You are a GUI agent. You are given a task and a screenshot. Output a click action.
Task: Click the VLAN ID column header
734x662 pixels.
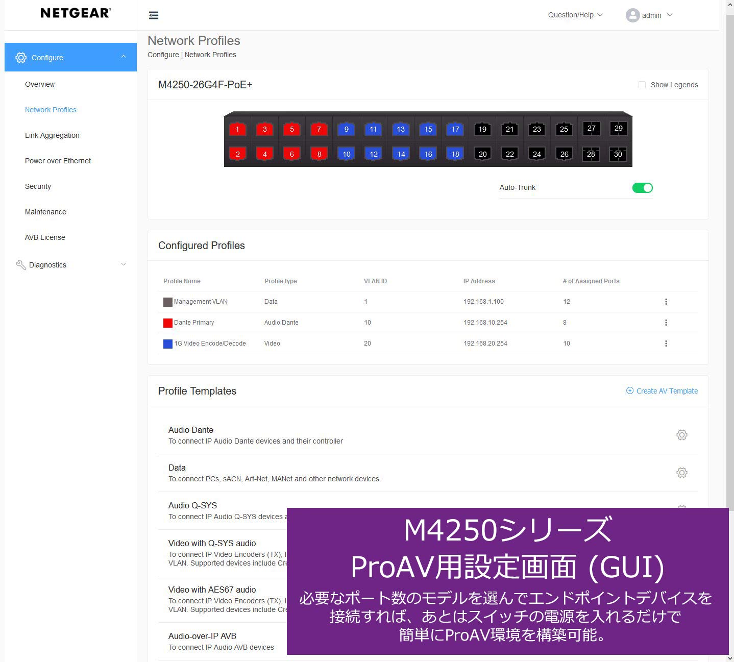375,281
